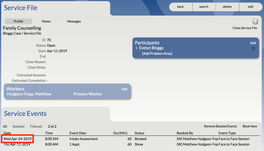Screen dimensions: 264x151
Task: Add a problem area for Evelyn
Action: coord(157,54)
